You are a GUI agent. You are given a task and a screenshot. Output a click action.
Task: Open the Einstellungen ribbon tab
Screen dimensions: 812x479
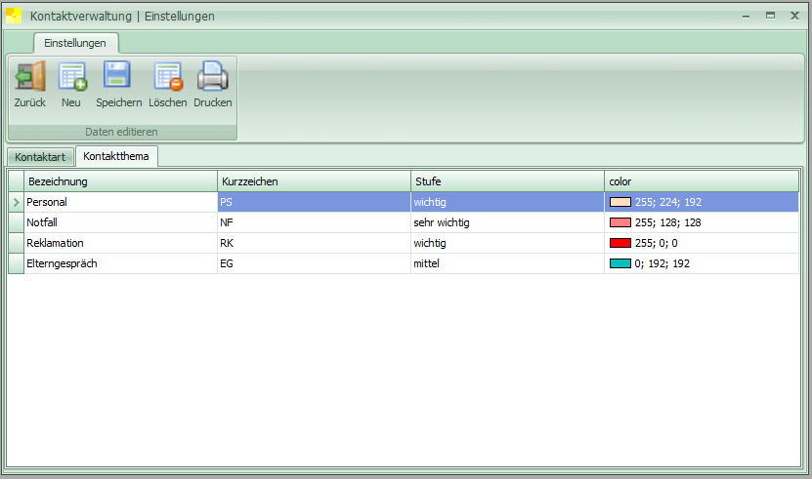(75, 43)
